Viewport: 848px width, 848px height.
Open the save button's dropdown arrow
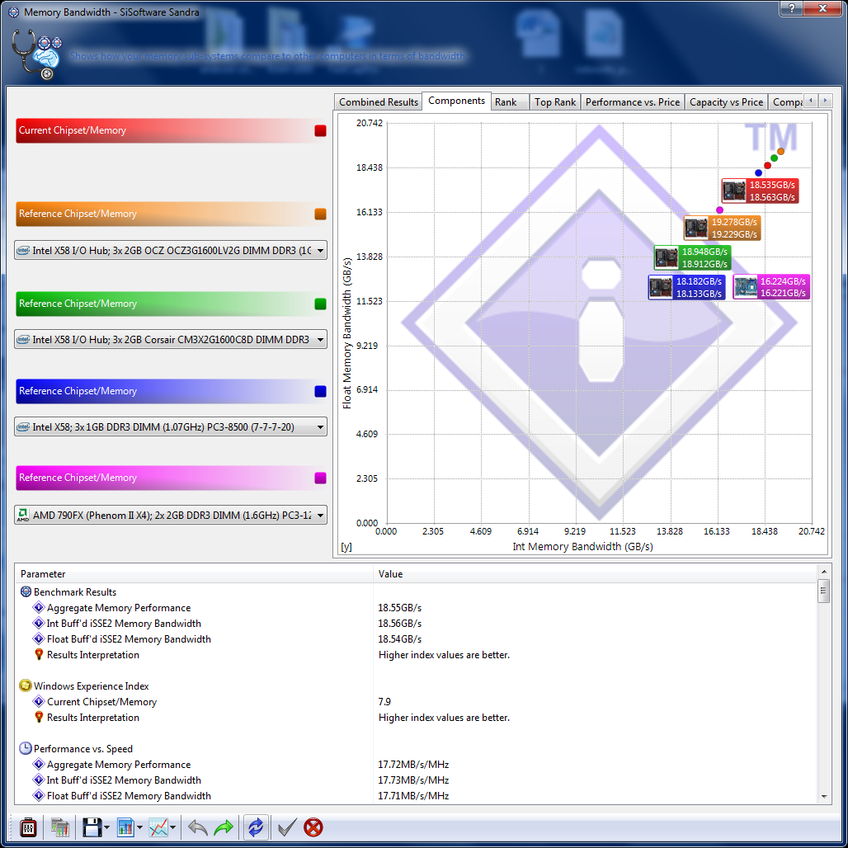click(106, 827)
